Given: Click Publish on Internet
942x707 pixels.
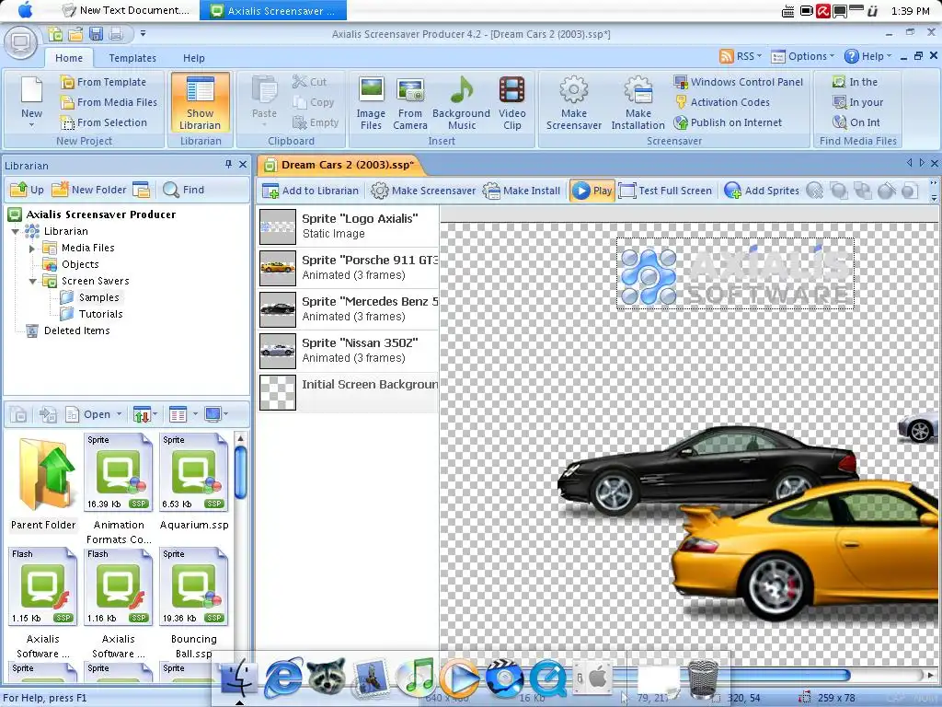Looking at the screenshot, I should (729, 122).
